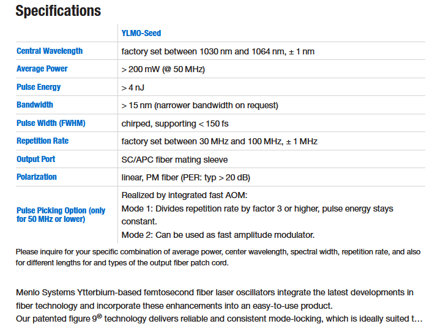Click the linear, PM fiber polarization value
Image resolution: width=435 pixels, height=332 pixels.
tap(195, 177)
